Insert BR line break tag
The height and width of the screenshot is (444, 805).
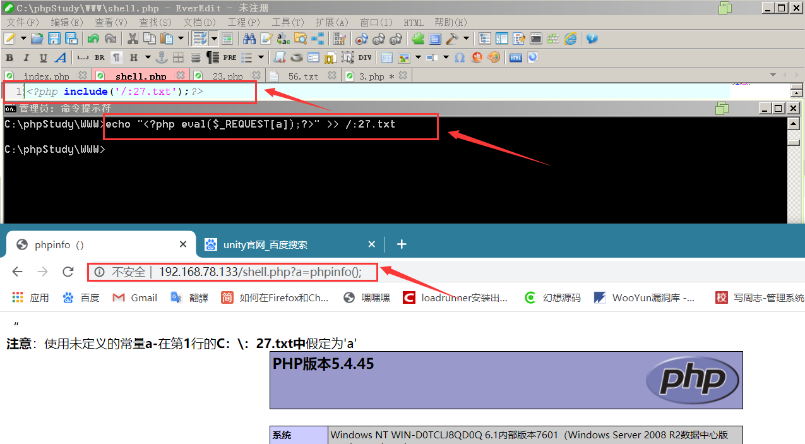100,57
